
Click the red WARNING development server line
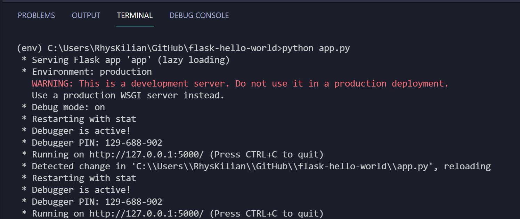pyautogui.click(x=240, y=84)
